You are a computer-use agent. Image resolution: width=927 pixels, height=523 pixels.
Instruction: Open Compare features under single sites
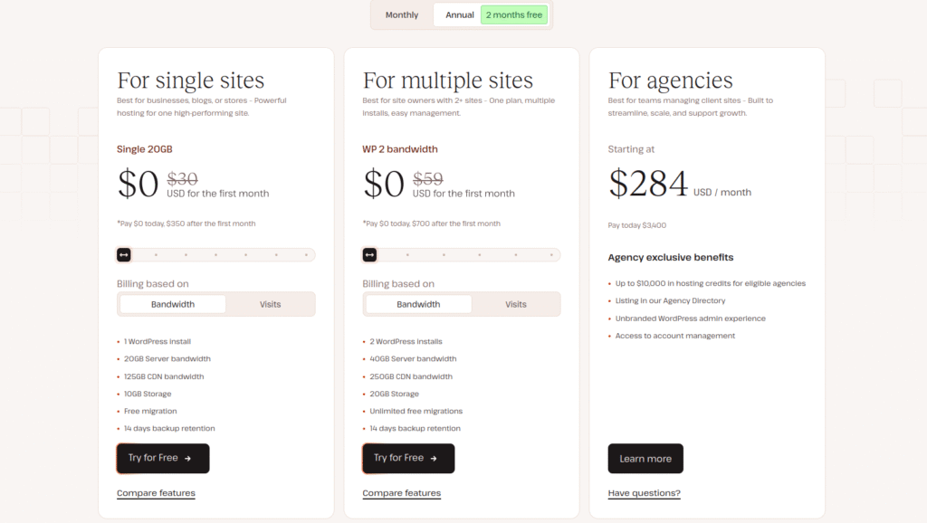click(x=156, y=493)
